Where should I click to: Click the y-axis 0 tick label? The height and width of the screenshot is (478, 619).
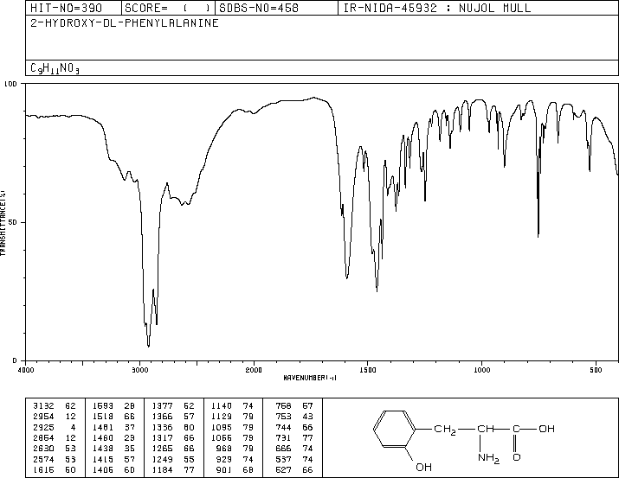click(x=15, y=360)
